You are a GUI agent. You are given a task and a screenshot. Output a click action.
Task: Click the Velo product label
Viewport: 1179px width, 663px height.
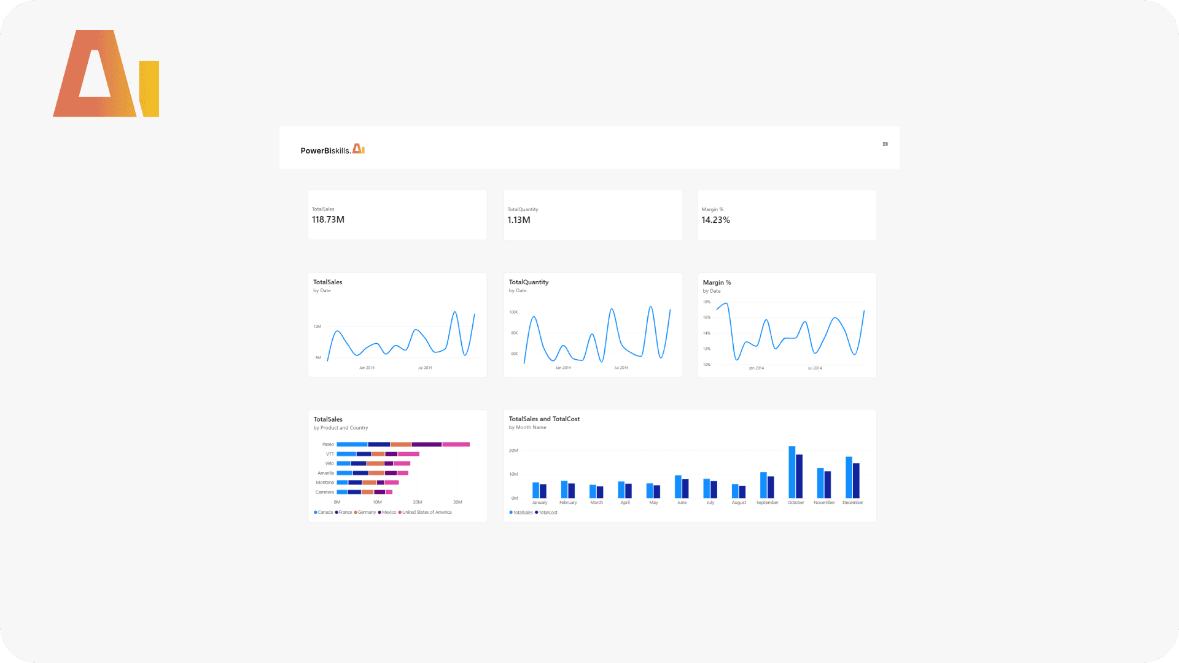(x=329, y=463)
